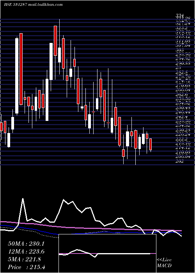Select the 5MA : 221.8 readout
The image size is (195, 273).
[x=24, y=259]
